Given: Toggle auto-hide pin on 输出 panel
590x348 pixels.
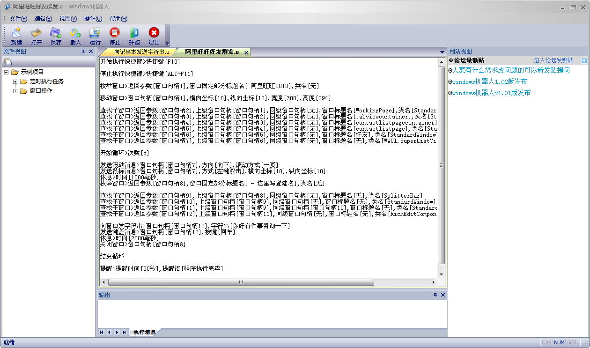Looking at the screenshot, I should (435, 295).
